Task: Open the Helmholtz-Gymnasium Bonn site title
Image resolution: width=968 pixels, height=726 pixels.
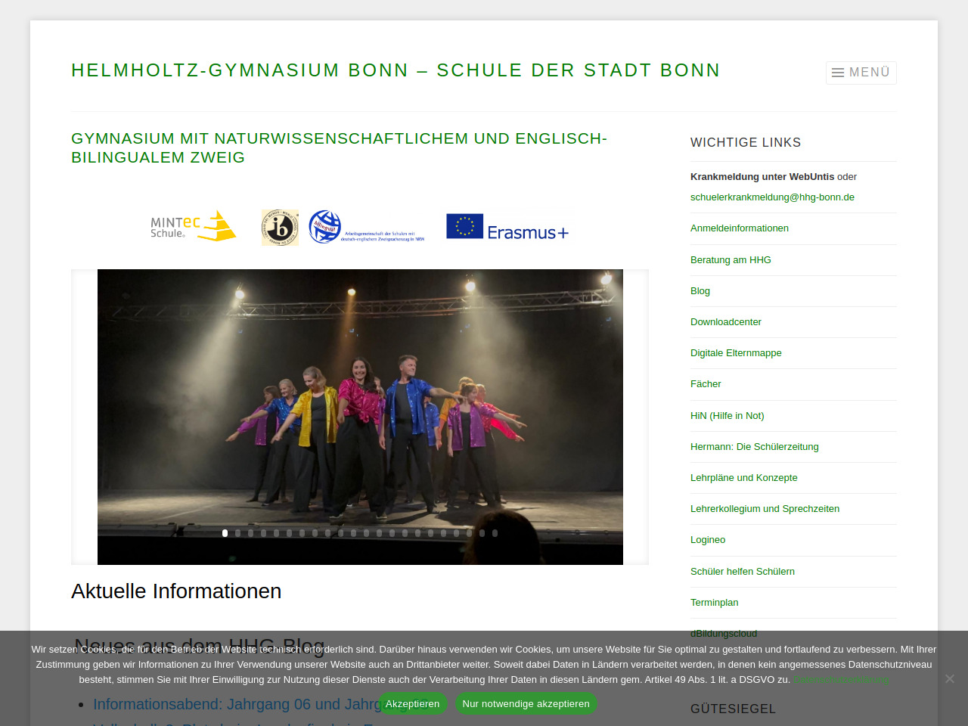Action: [x=395, y=70]
